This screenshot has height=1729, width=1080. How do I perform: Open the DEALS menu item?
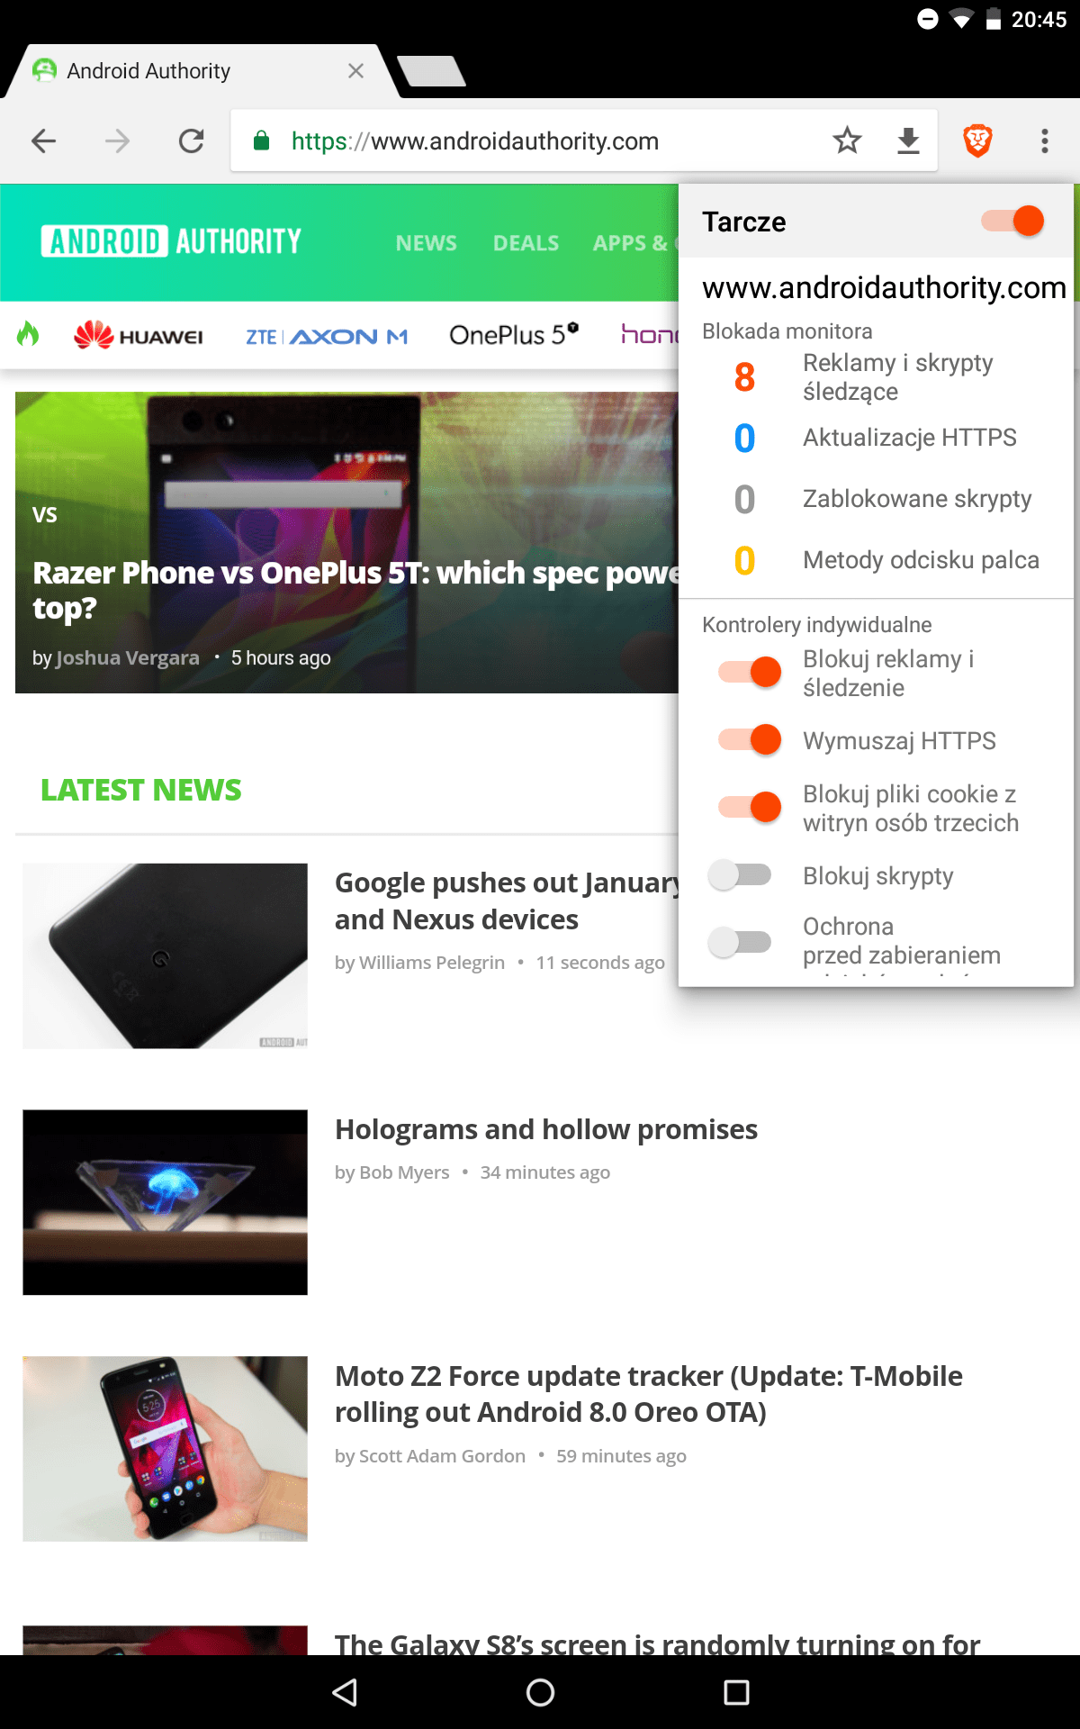(x=526, y=243)
